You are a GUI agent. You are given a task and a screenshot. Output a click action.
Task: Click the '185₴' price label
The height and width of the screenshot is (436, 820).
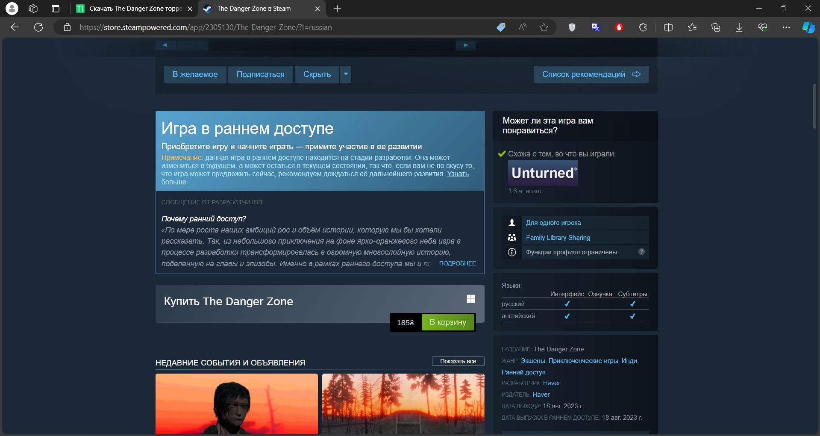406,323
